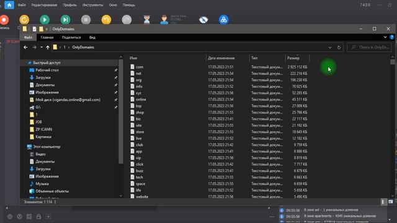The width and height of the screenshot is (397, 223).
Task: Switch to large icons view via the status bar icon
Action: 390,202
